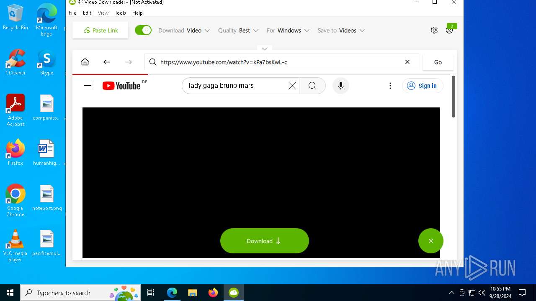Screen dimensions: 536x301
Task: Click the browser vertical scrollbar
Action: point(454,97)
